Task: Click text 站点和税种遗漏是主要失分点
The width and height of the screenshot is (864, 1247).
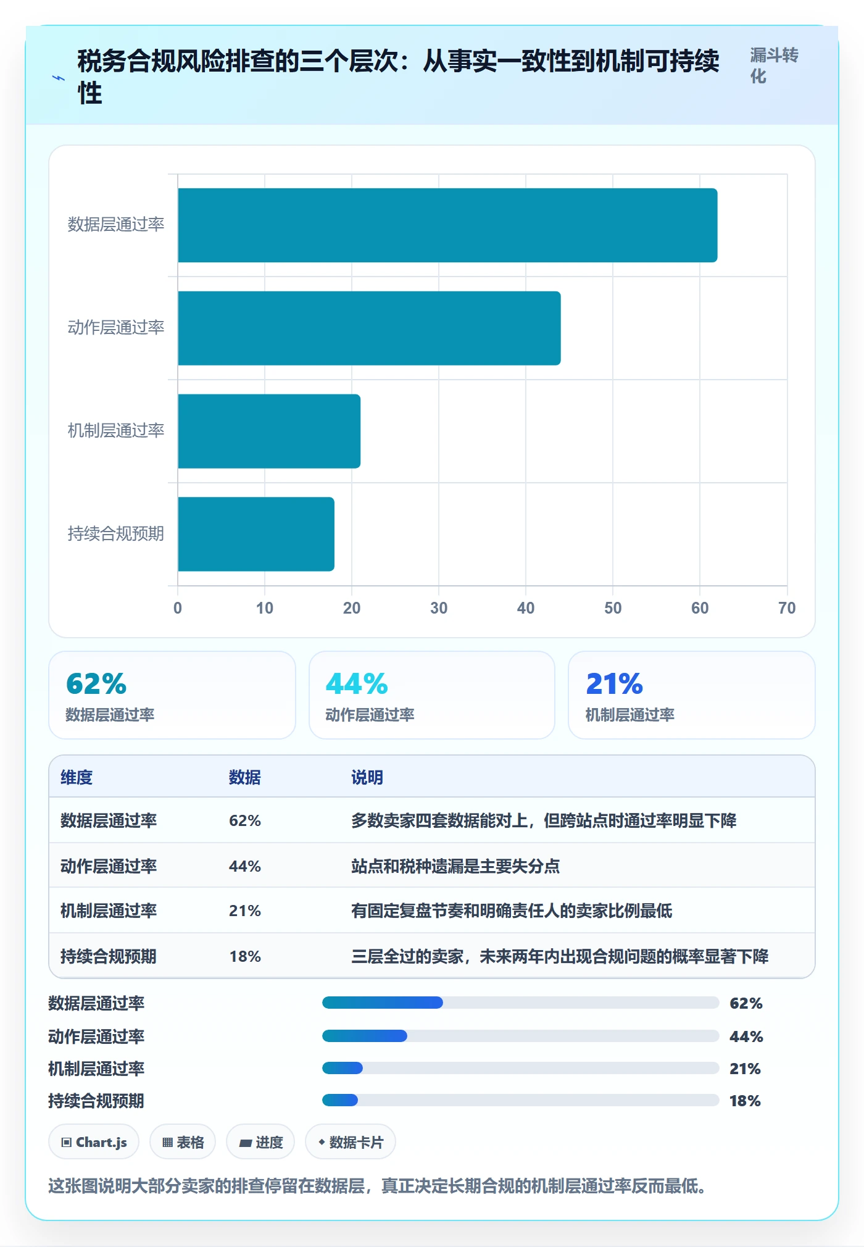Action: coord(455,866)
